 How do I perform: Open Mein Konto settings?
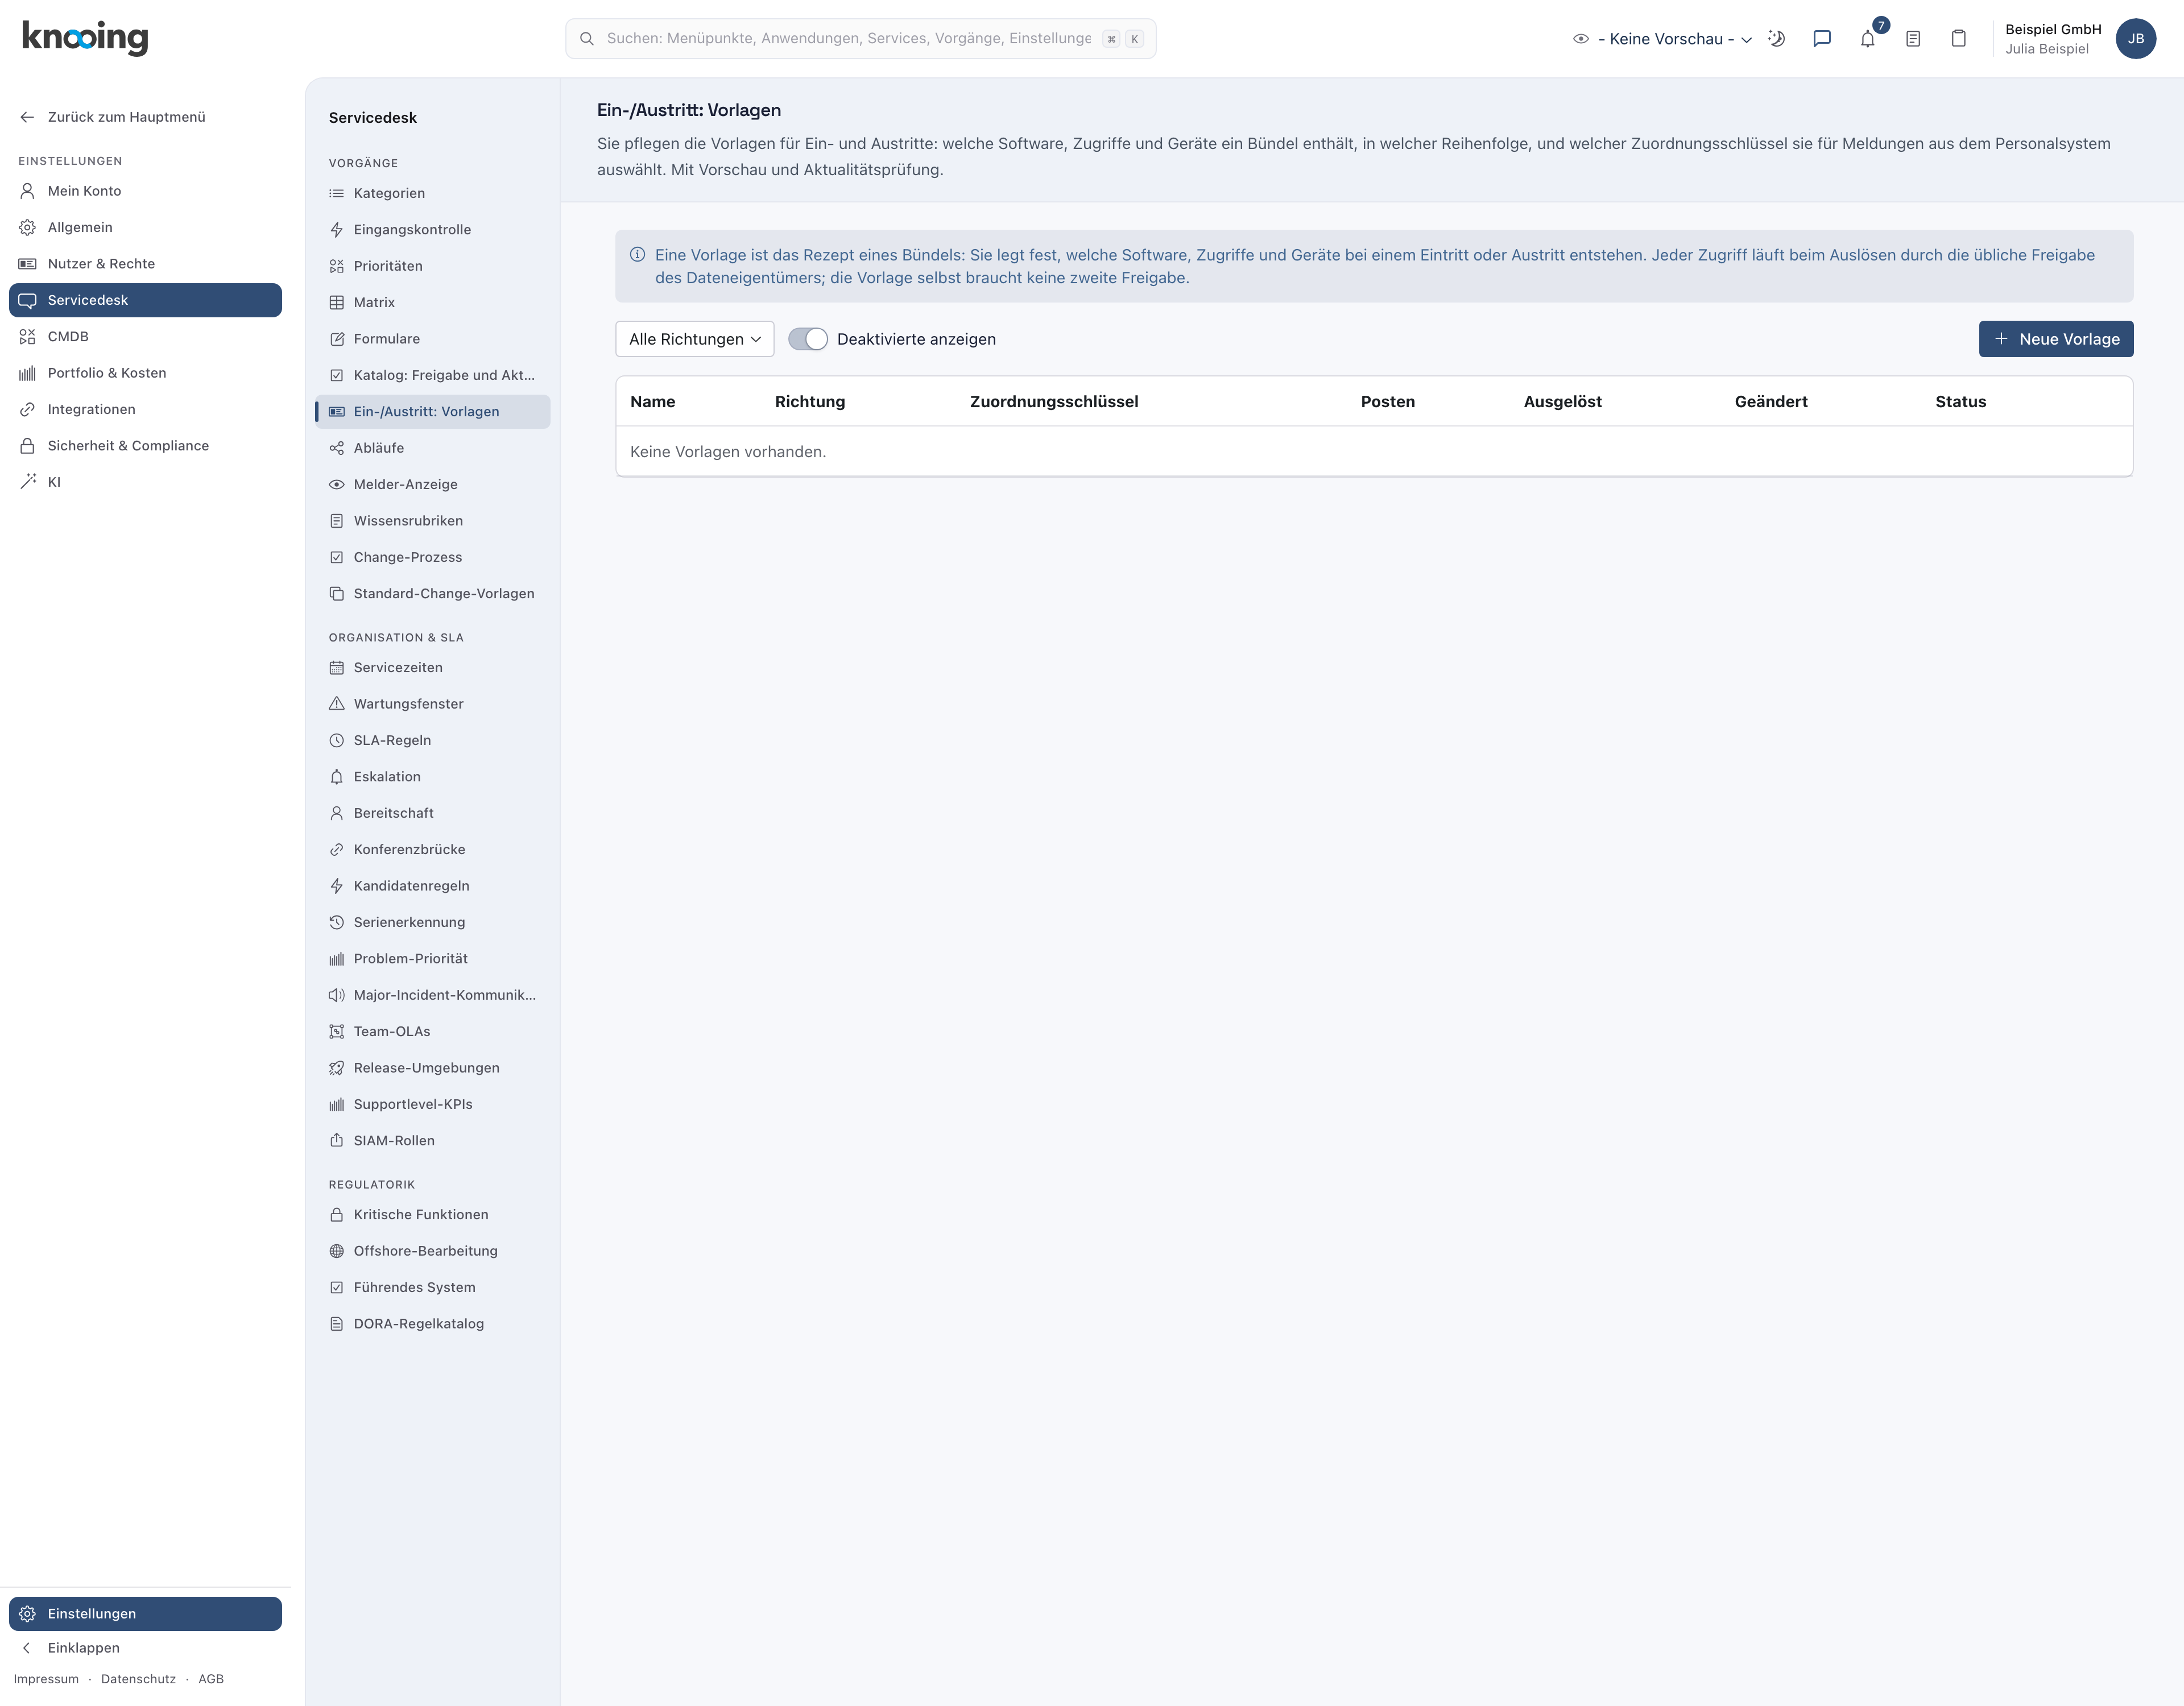(x=145, y=191)
